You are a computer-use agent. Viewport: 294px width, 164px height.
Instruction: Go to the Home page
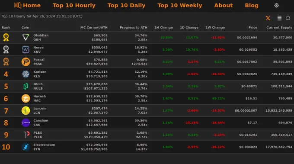pos(32,6)
